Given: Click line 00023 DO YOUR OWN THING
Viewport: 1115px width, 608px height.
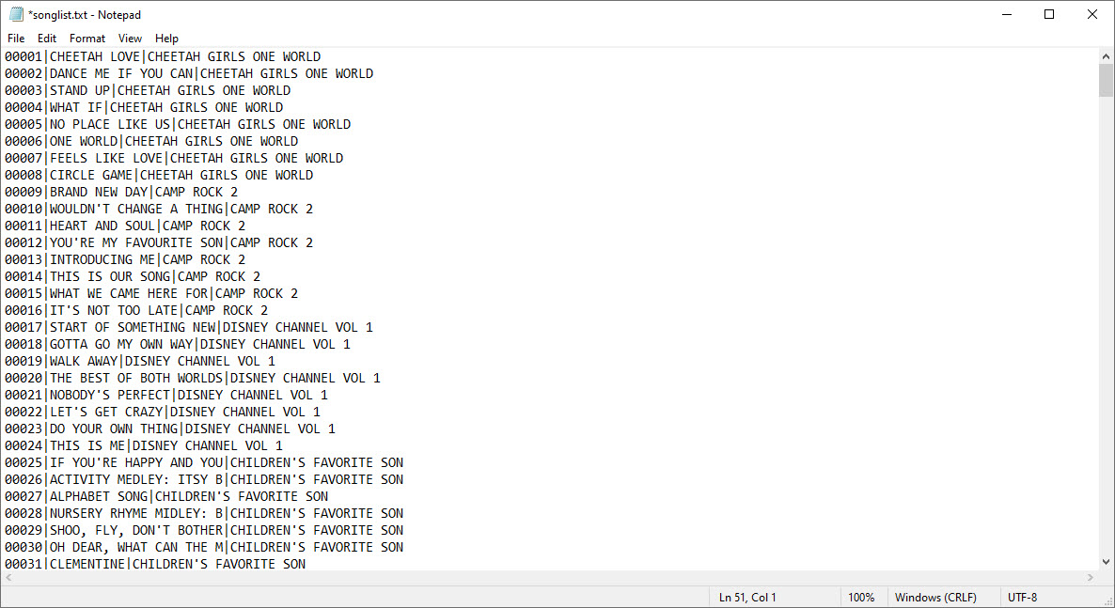Looking at the screenshot, I should click(x=170, y=429).
